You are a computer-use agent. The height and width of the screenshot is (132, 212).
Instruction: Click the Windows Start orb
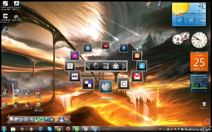coord(4,129)
